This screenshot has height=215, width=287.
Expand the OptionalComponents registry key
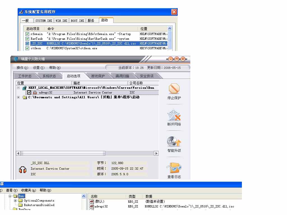point(15,200)
